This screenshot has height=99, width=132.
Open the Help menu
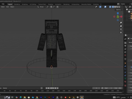coord(3,4)
